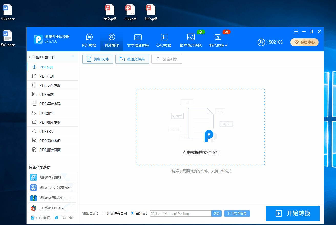Click 打开文件目录 button
The height and width of the screenshot is (225, 336).
click(237, 213)
